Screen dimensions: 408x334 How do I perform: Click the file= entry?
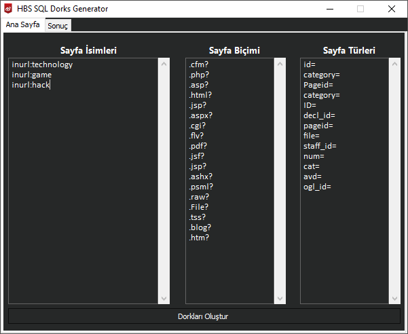point(312,136)
